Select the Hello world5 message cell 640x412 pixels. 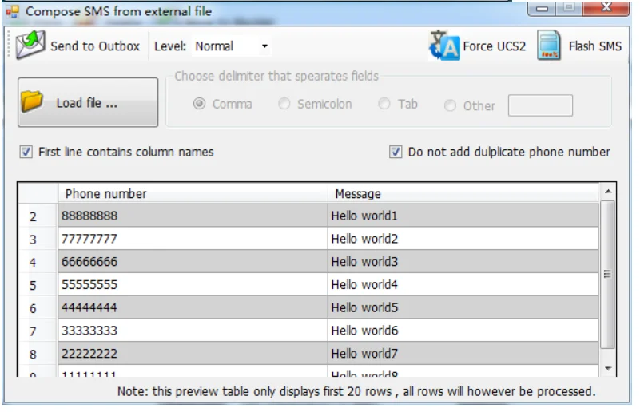pyautogui.click(x=463, y=307)
